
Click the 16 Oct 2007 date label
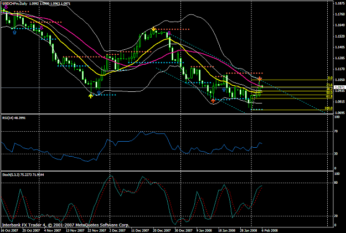coord(9,231)
